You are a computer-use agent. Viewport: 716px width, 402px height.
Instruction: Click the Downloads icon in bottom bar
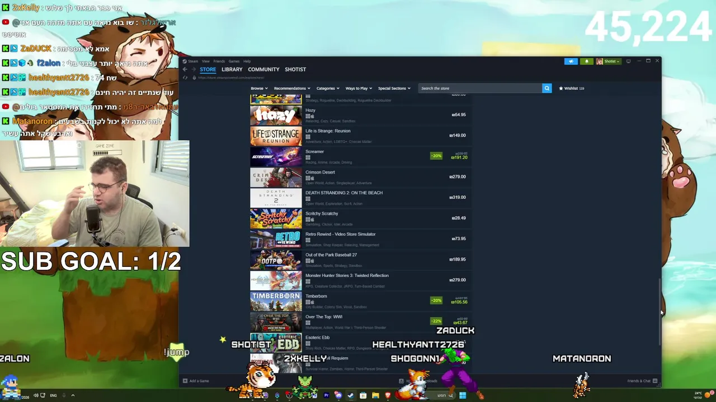pyautogui.click(x=401, y=381)
